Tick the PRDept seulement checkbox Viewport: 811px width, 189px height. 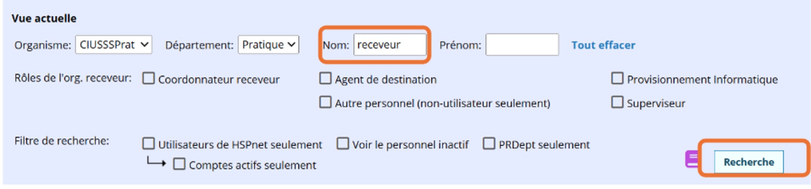click(x=489, y=144)
